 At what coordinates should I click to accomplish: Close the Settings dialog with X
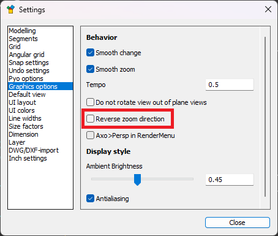click(268, 9)
